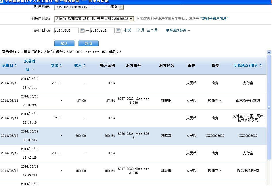
Task: Click the 获取子账户信息 link
Action: point(214,19)
